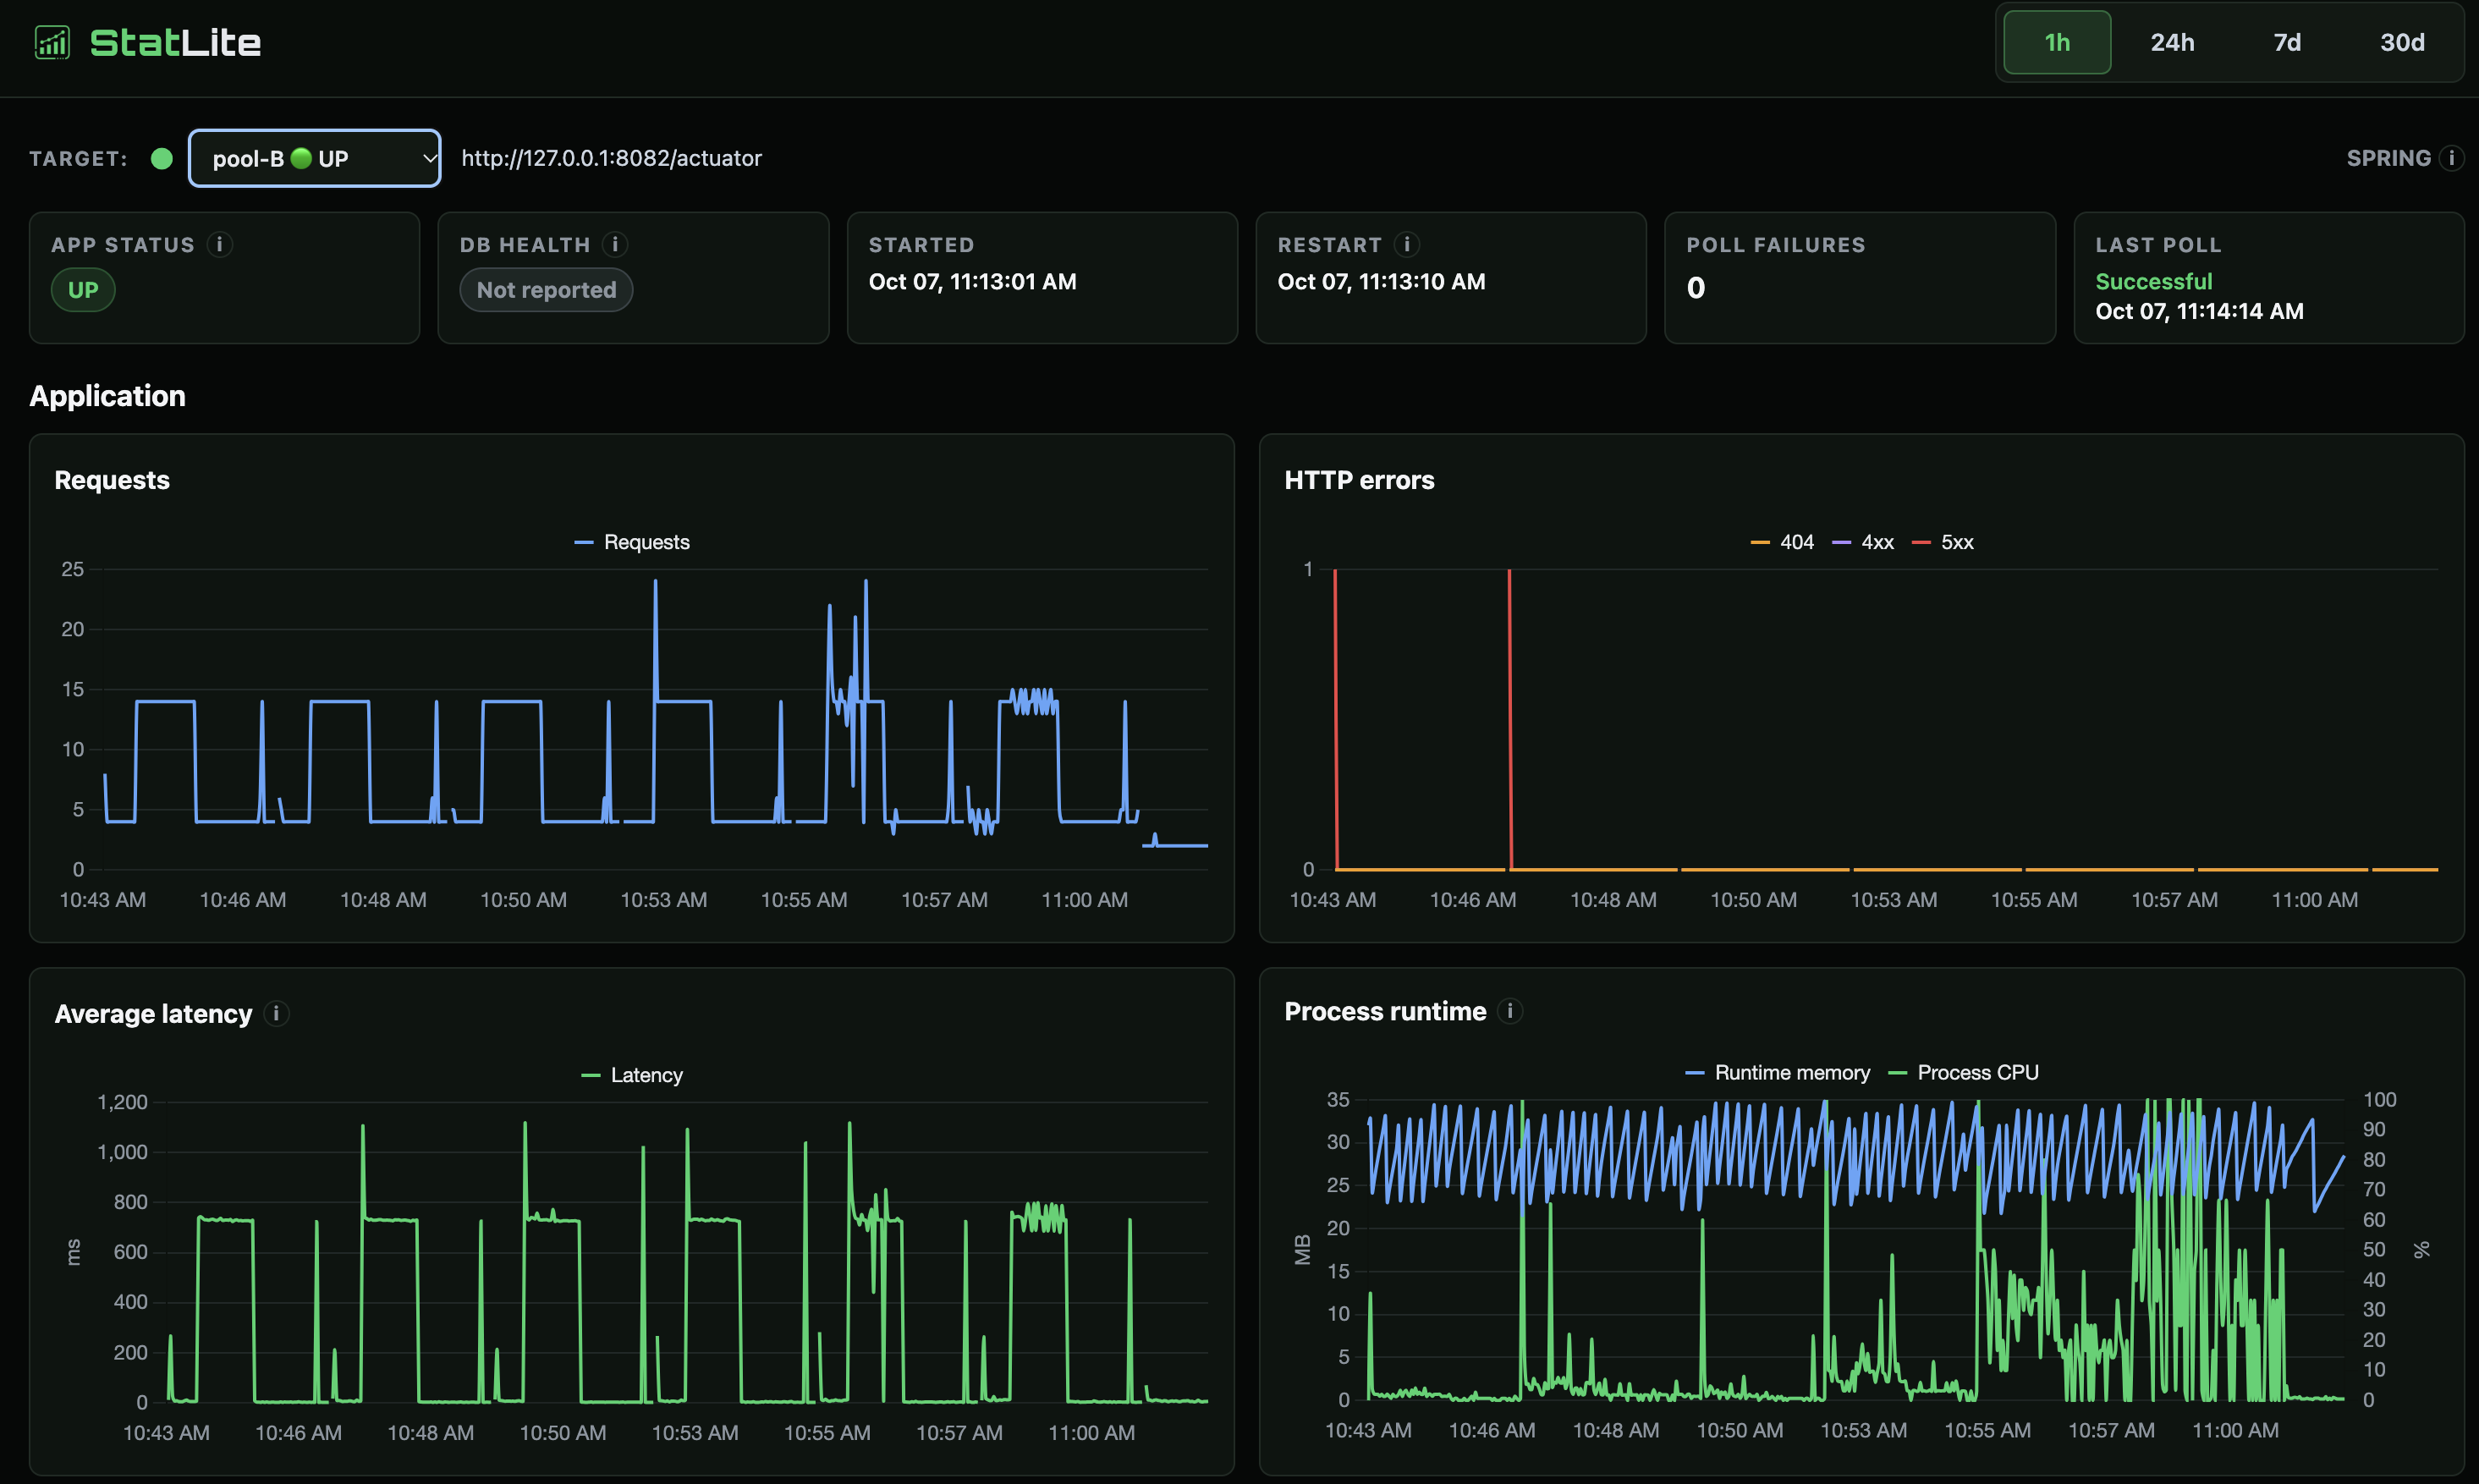The image size is (2479, 1484).
Task: Open the pool-B target dropdown
Action: click(x=314, y=158)
